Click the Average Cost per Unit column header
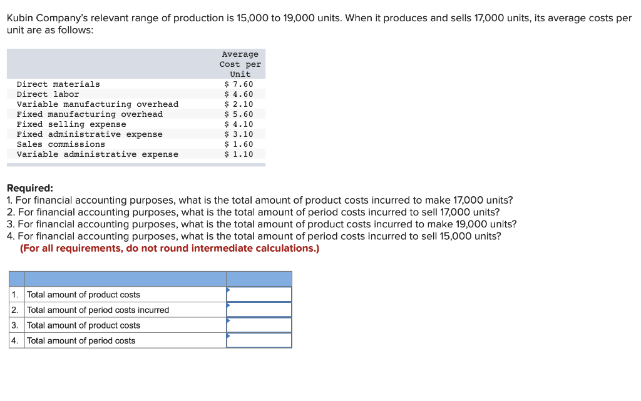Image resolution: width=641 pixels, height=401 pixels. click(x=240, y=64)
